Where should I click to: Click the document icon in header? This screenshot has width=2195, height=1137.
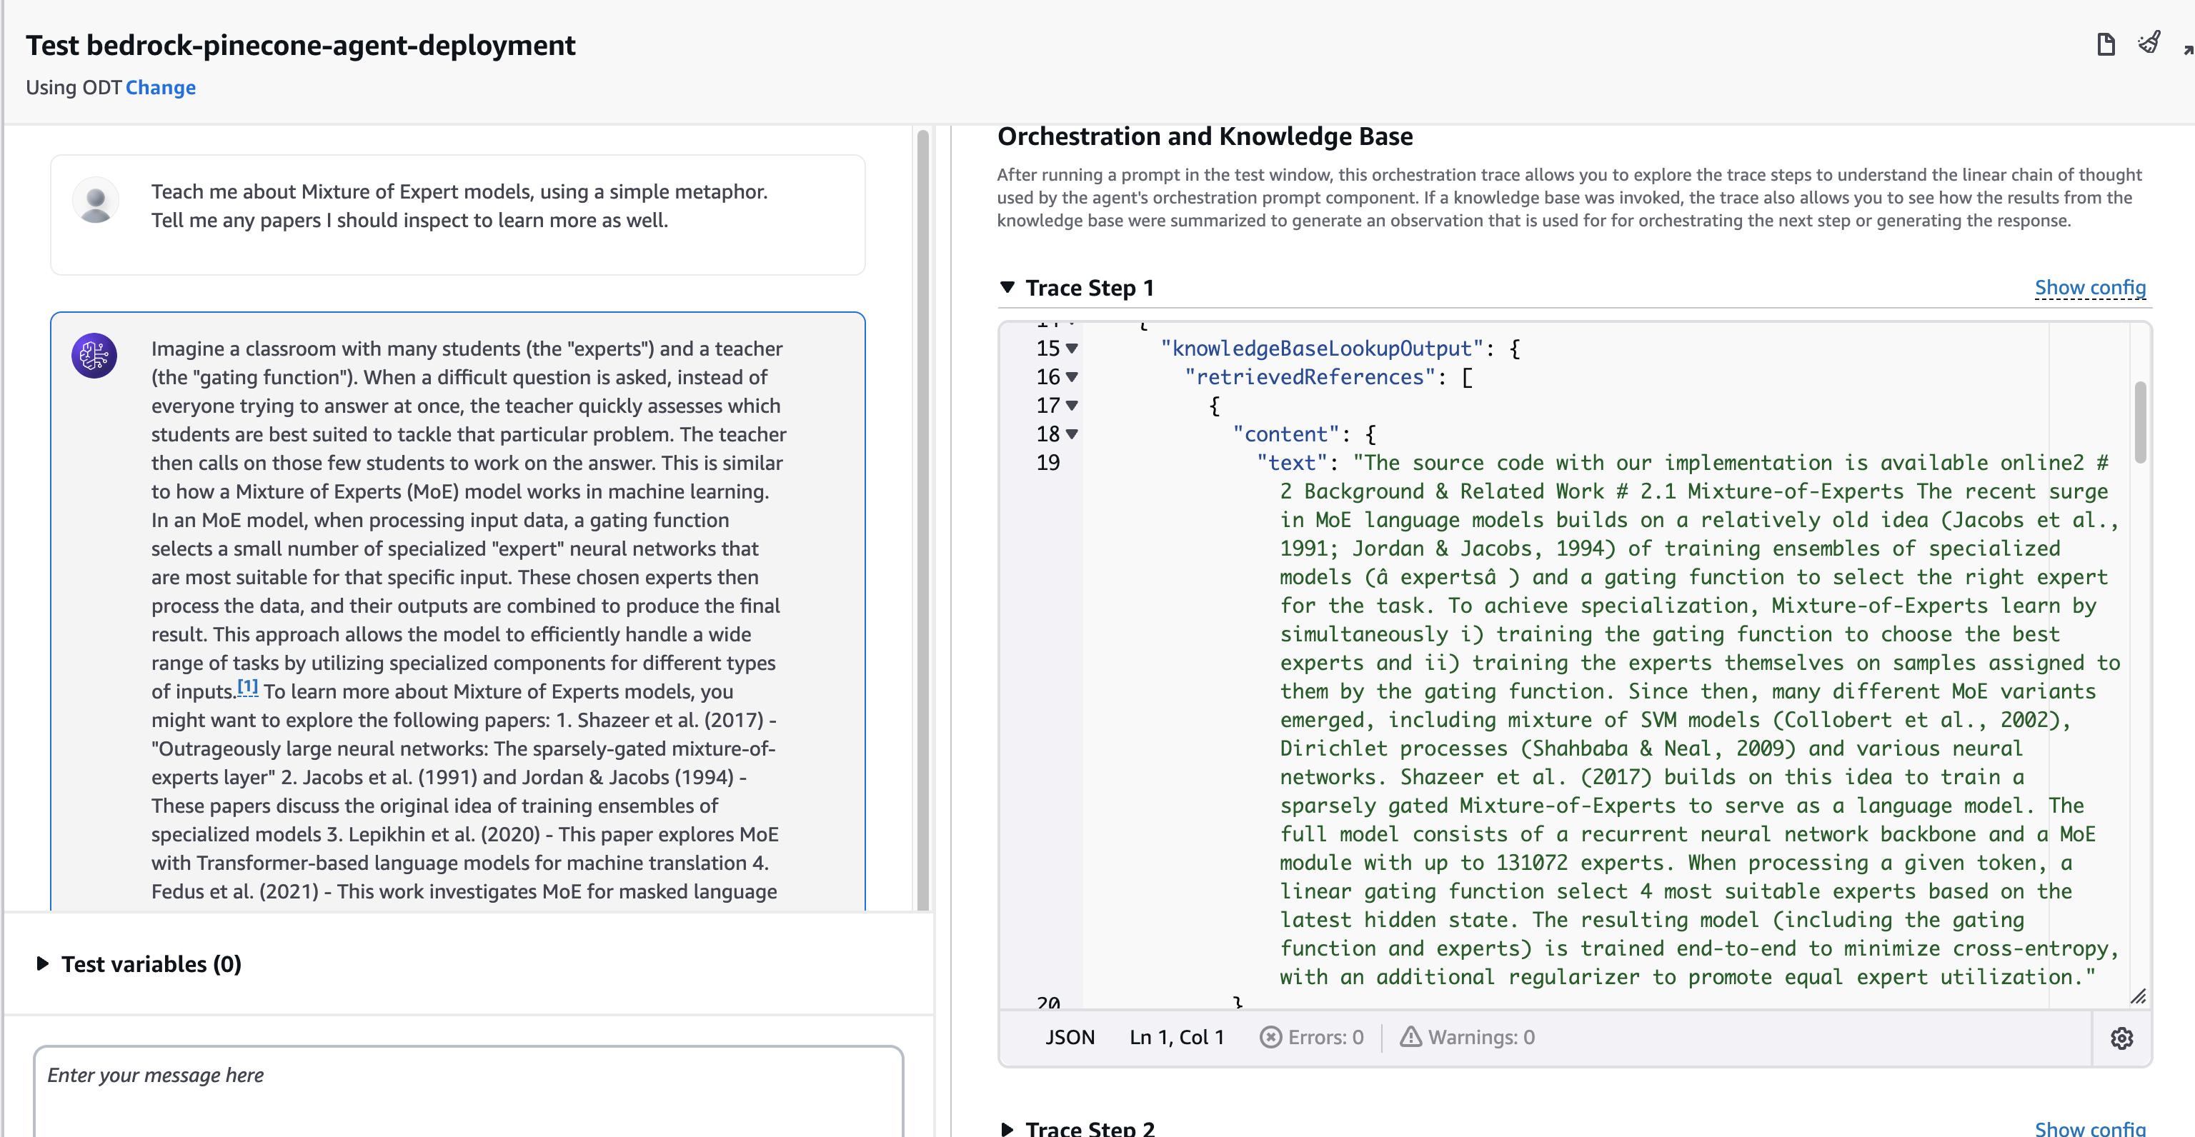click(x=2106, y=44)
